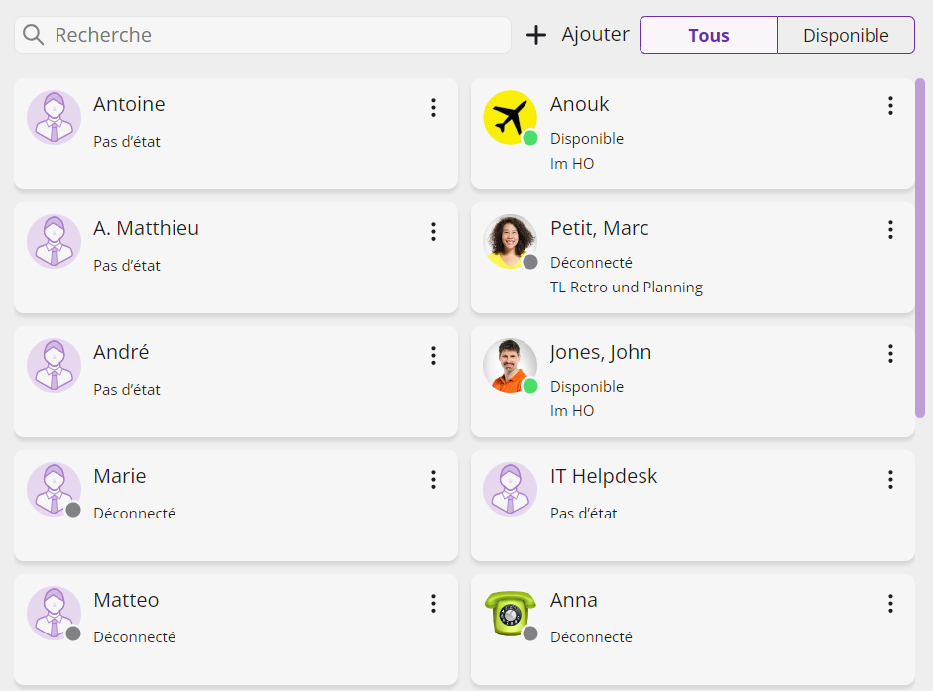Click the magnifying glass search icon
This screenshot has width=933, height=691.
point(34,35)
